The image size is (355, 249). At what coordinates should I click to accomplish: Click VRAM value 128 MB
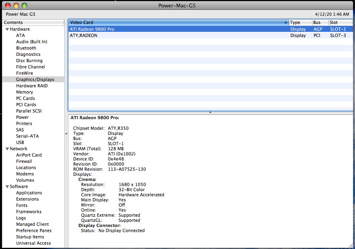pyautogui.click(x=116, y=149)
